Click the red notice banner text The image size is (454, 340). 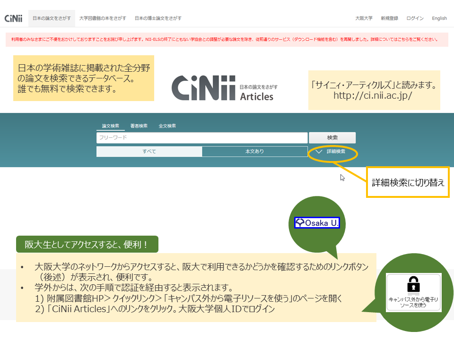pos(225,40)
